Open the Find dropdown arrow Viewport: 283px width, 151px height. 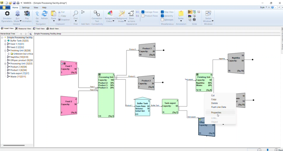(x=75, y=21)
